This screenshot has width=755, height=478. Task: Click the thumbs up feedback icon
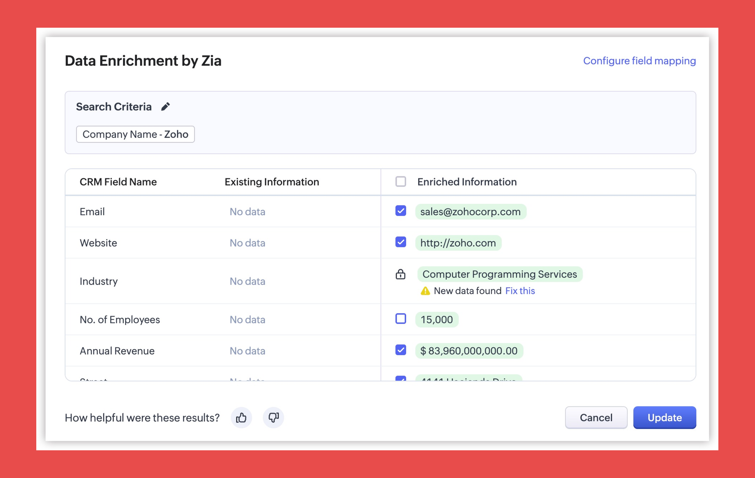[x=241, y=418]
